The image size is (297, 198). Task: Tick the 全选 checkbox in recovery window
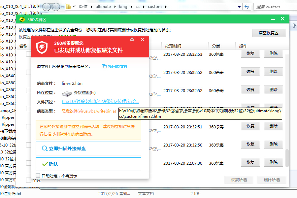(x=29, y=180)
